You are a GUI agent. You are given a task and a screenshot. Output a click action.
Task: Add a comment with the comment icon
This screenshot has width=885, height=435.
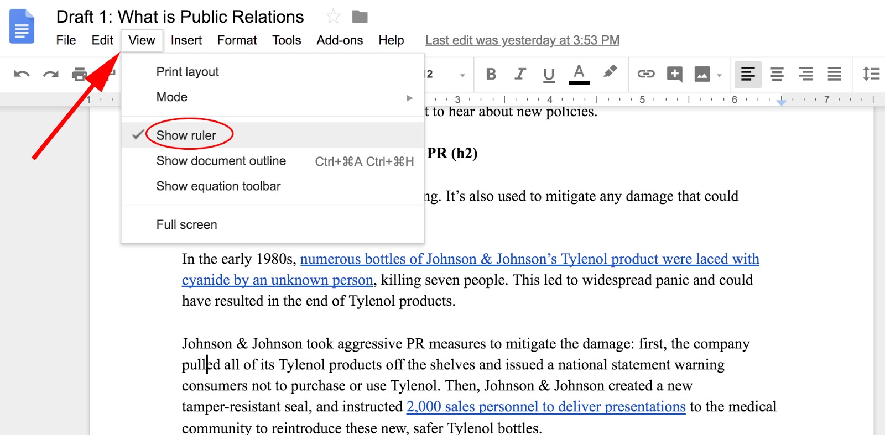(674, 74)
